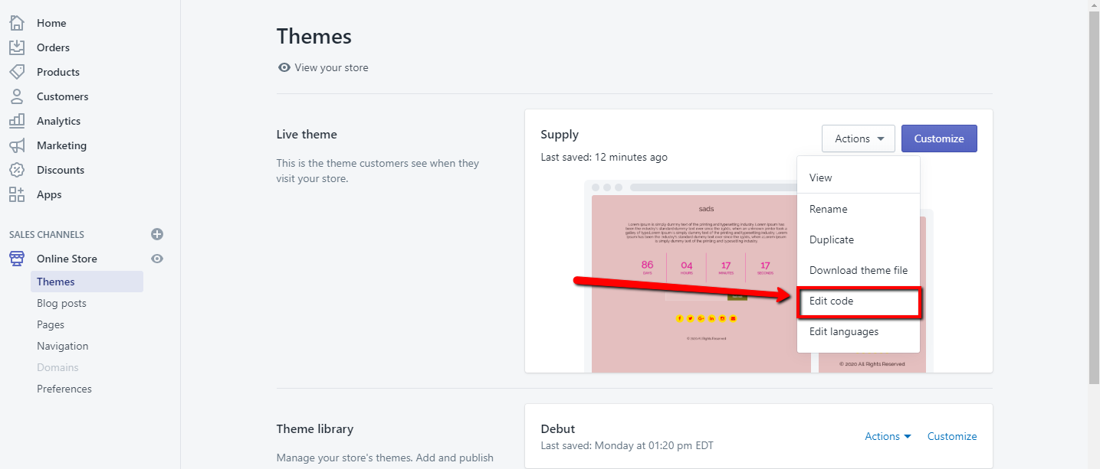Select the Products tag icon

(17, 72)
